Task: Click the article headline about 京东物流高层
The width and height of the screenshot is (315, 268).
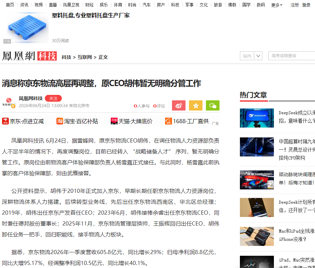Action: point(102,83)
